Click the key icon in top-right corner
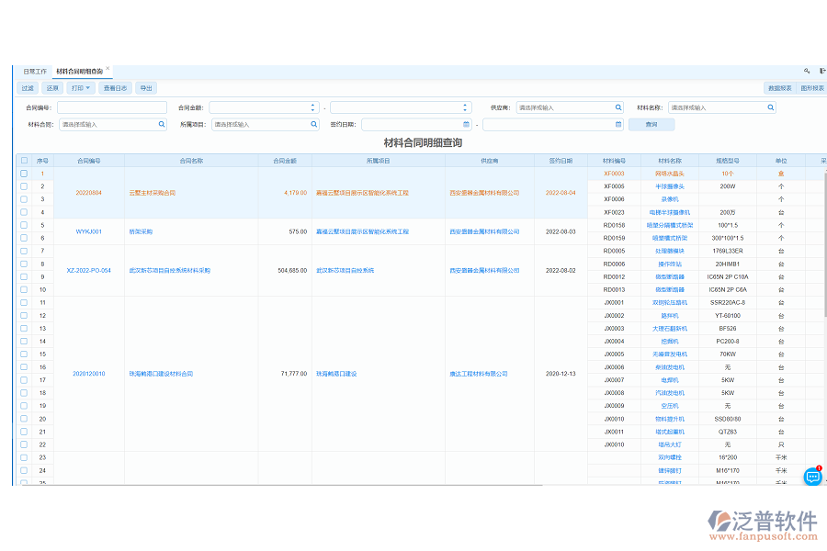This screenshot has width=827, height=551. pos(807,71)
